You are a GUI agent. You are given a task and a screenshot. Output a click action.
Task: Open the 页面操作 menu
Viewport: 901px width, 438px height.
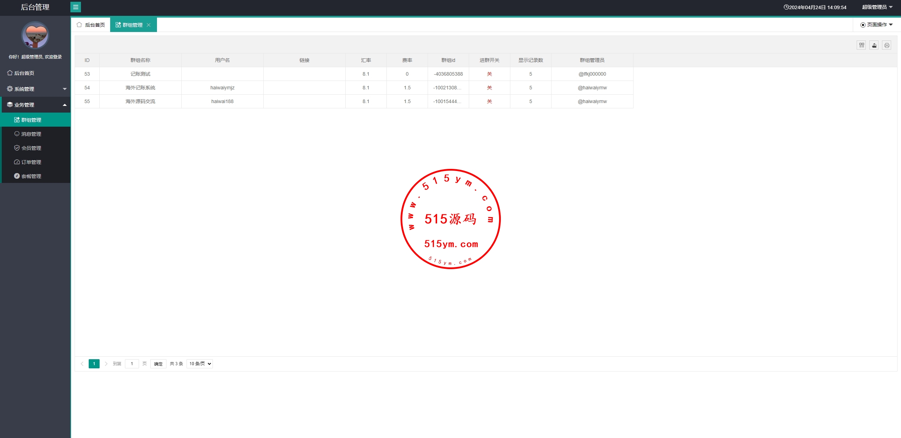pos(876,25)
